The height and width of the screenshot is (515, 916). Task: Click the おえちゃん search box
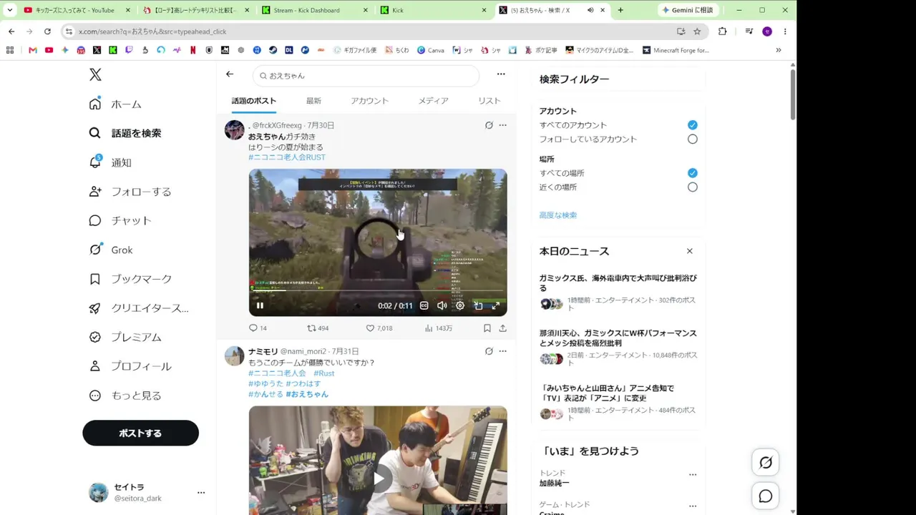coord(366,75)
